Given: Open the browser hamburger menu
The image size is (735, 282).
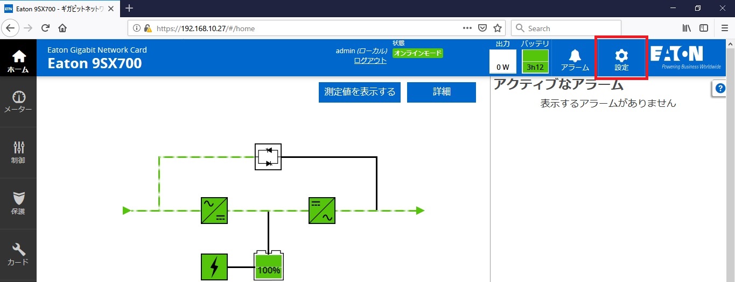Looking at the screenshot, I should 724,28.
